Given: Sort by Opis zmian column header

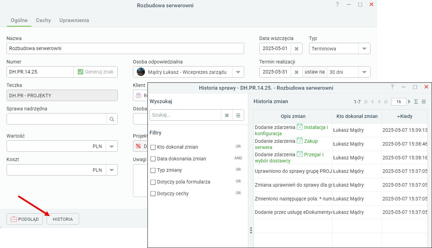Looking at the screenshot, I should [293, 117].
